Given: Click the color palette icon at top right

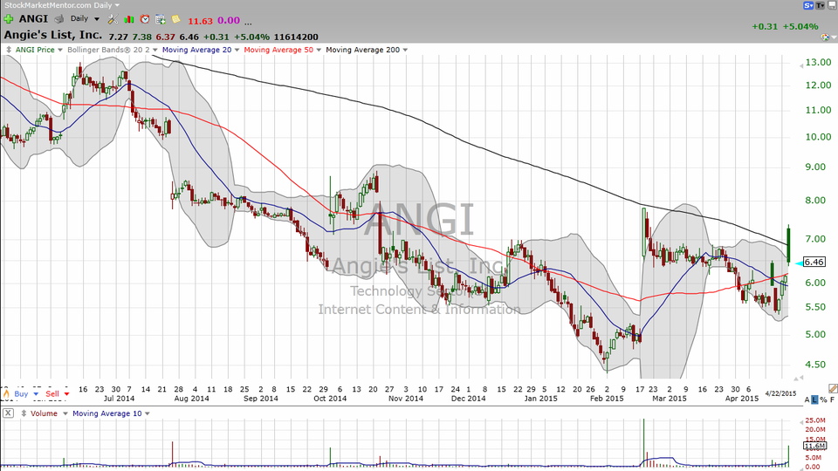Looking at the screenshot, I should point(826,38).
